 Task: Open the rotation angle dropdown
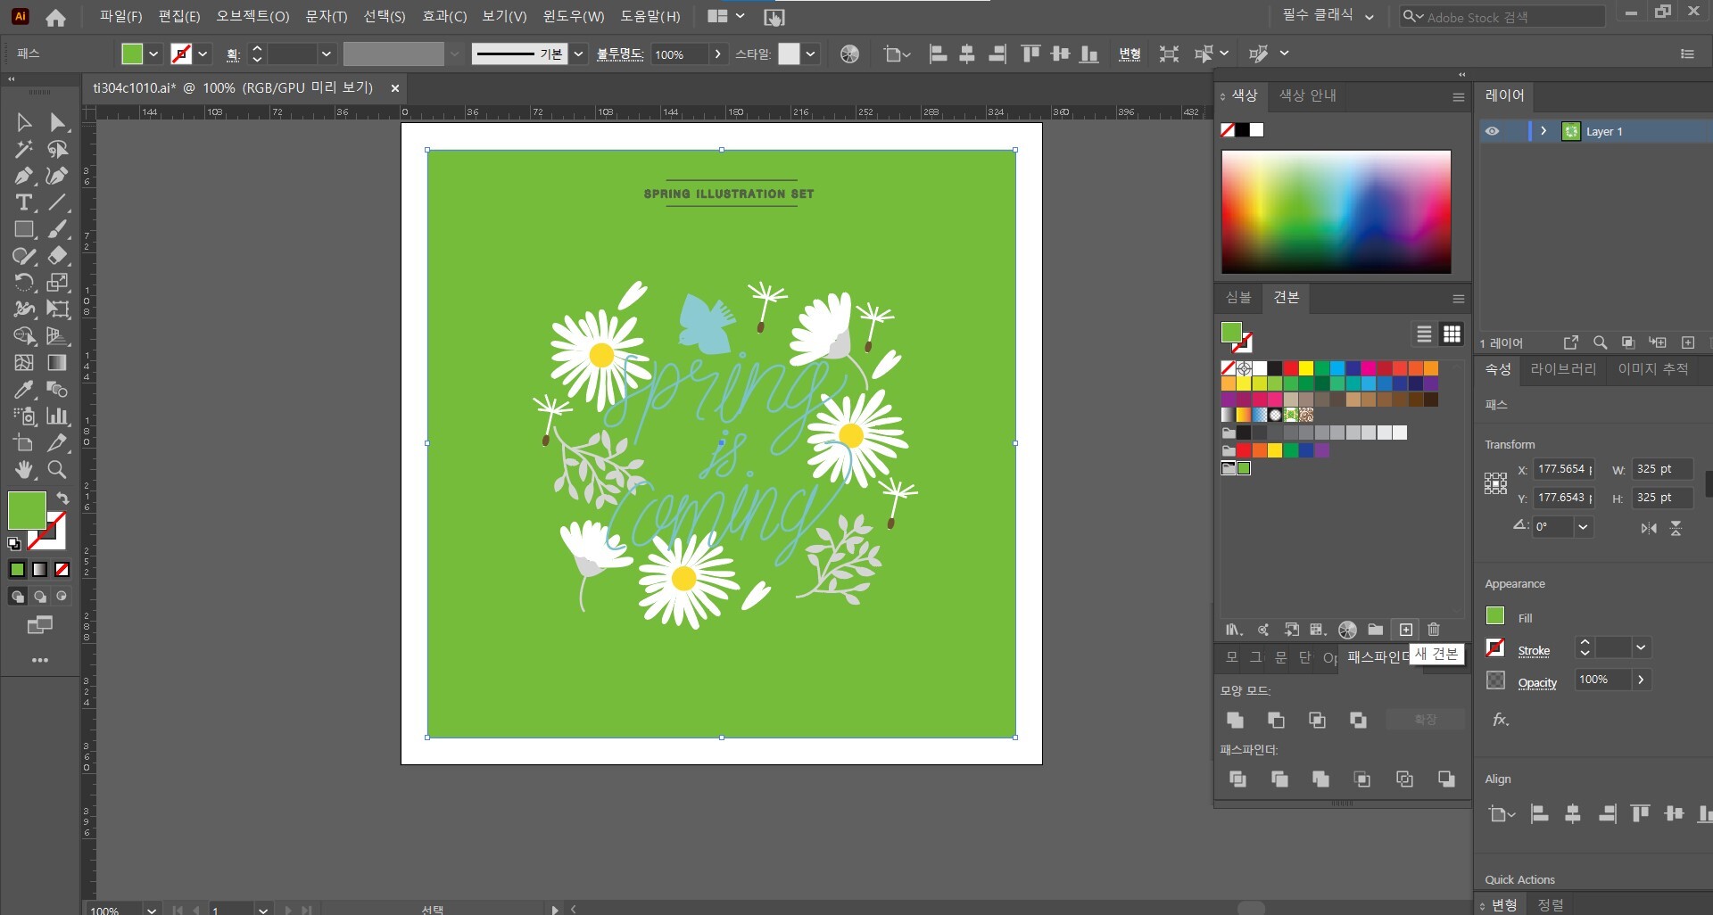(1583, 527)
